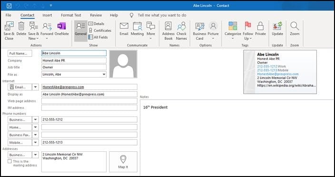Mark the contact as Private
Viewport: 335px width, 177px height.
[260, 29]
